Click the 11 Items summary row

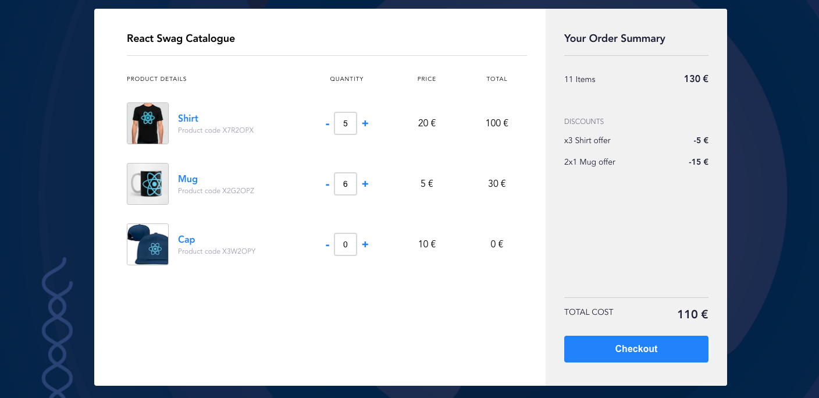pyautogui.click(x=636, y=79)
